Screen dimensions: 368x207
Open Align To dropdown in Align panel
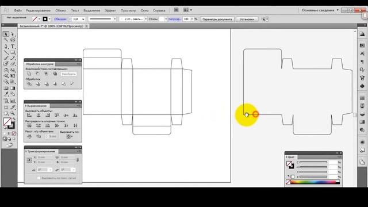[x=69, y=136]
